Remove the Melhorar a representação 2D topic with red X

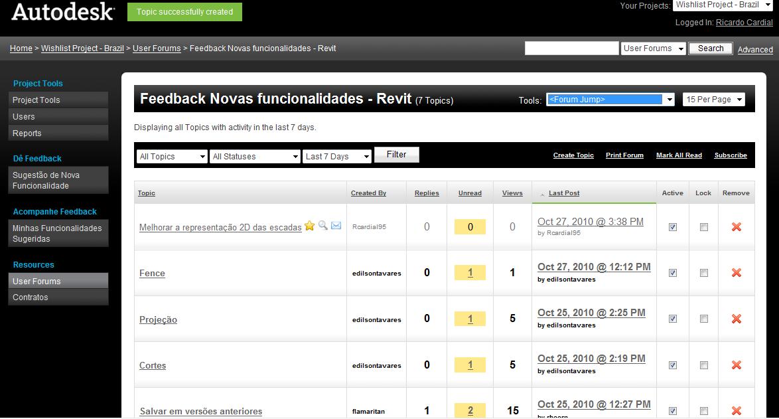[737, 226]
